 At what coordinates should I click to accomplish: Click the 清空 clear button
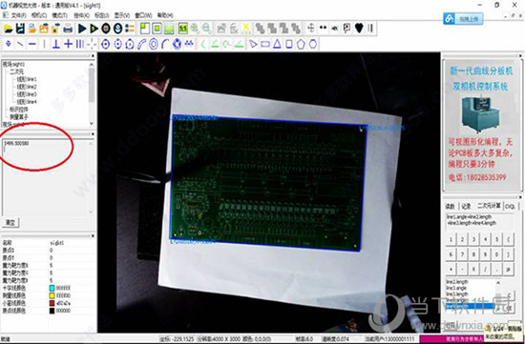tap(10, 222)
